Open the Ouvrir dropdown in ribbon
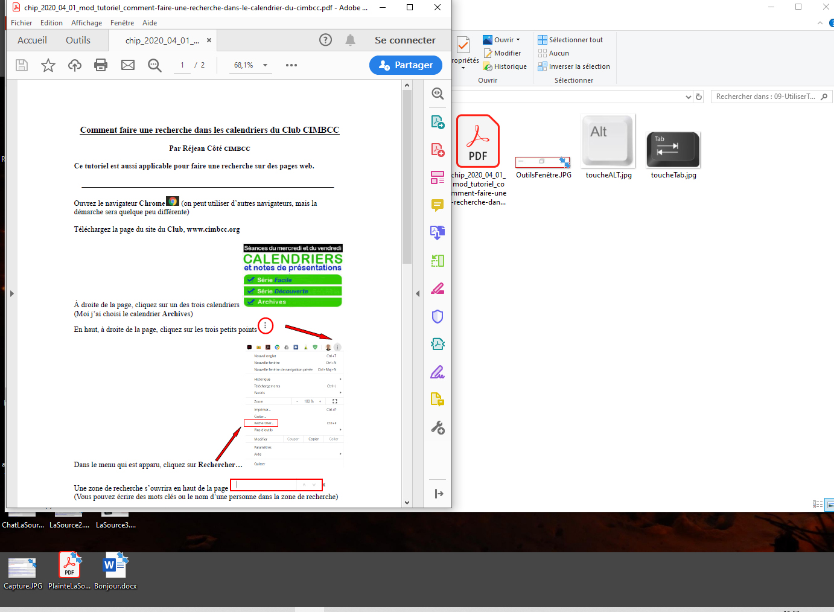The height and width of the screenshot is (612, 834). pyautogui.click(x=506, y=40)
